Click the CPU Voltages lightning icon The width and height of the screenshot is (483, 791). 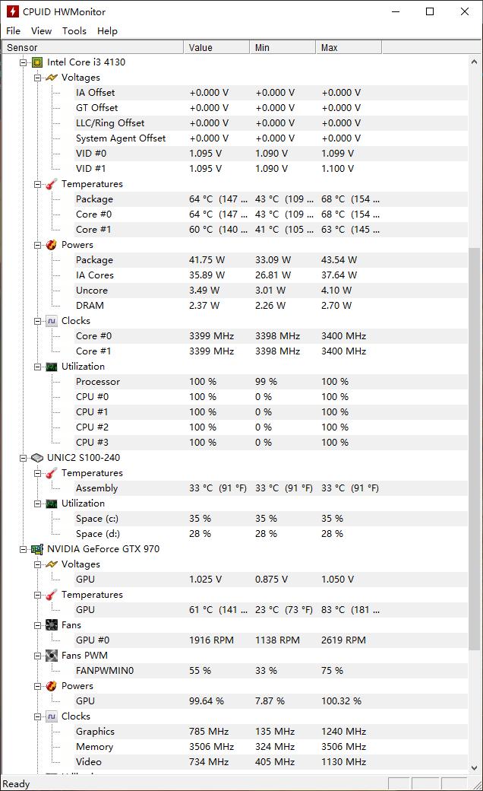(51, 78)
